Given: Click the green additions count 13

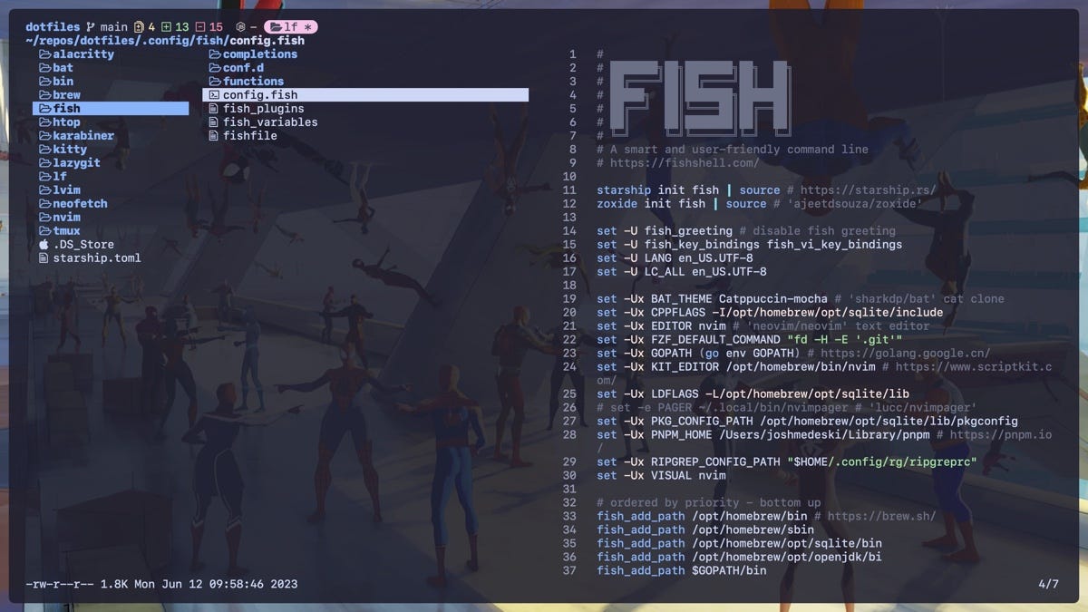Looking at the screenshot, I should 182,27.
